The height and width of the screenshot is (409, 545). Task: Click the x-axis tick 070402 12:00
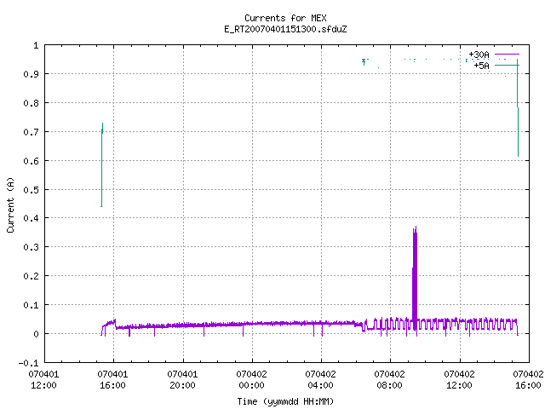(459, 379)
